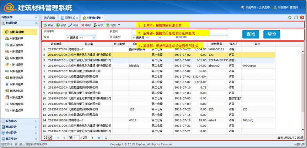This screenshot has height=148, width=307.
Task: Go to next page in pagination
Action: [x=93, y=138]
